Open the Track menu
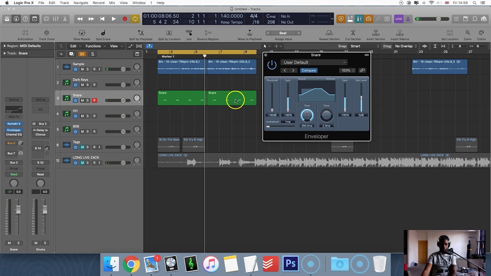 [x=64, y=3]
